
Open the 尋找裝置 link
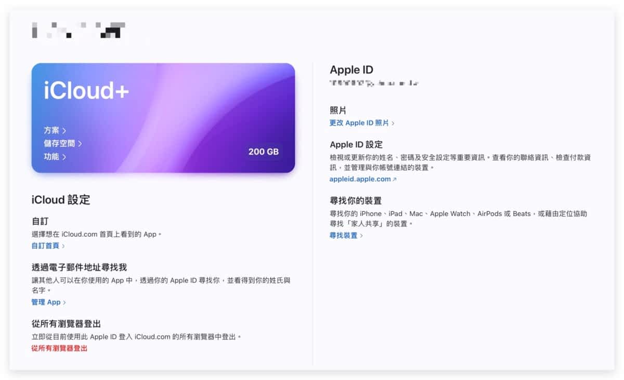[343, 235]
